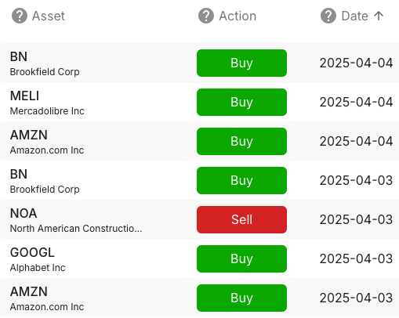Click the date of the first BN row

point(356,63)
